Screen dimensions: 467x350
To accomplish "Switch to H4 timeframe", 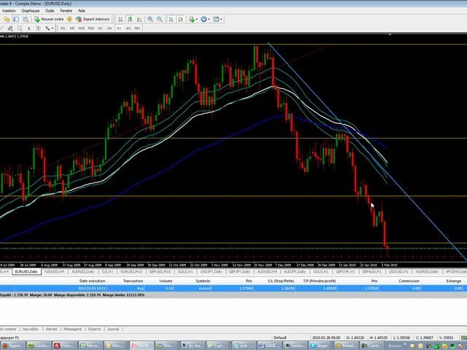I will click(x=109, y=28).
